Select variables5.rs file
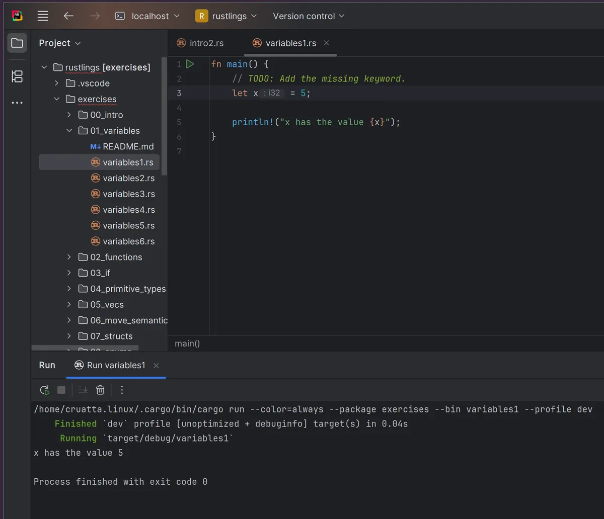Screen dimensions: 604x519 click(x=122, y=226)
